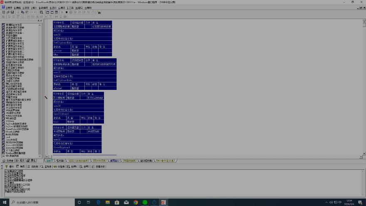Screen dimensions: 366x206
Task: Open the 变量表 panel tab
Action: pyautogui.click(x=59, y=166)
